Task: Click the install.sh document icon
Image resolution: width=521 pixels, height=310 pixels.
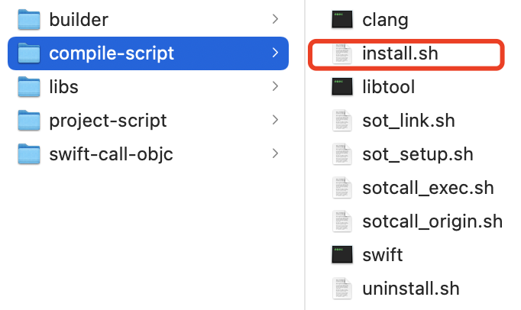Action: coord(342,53)
